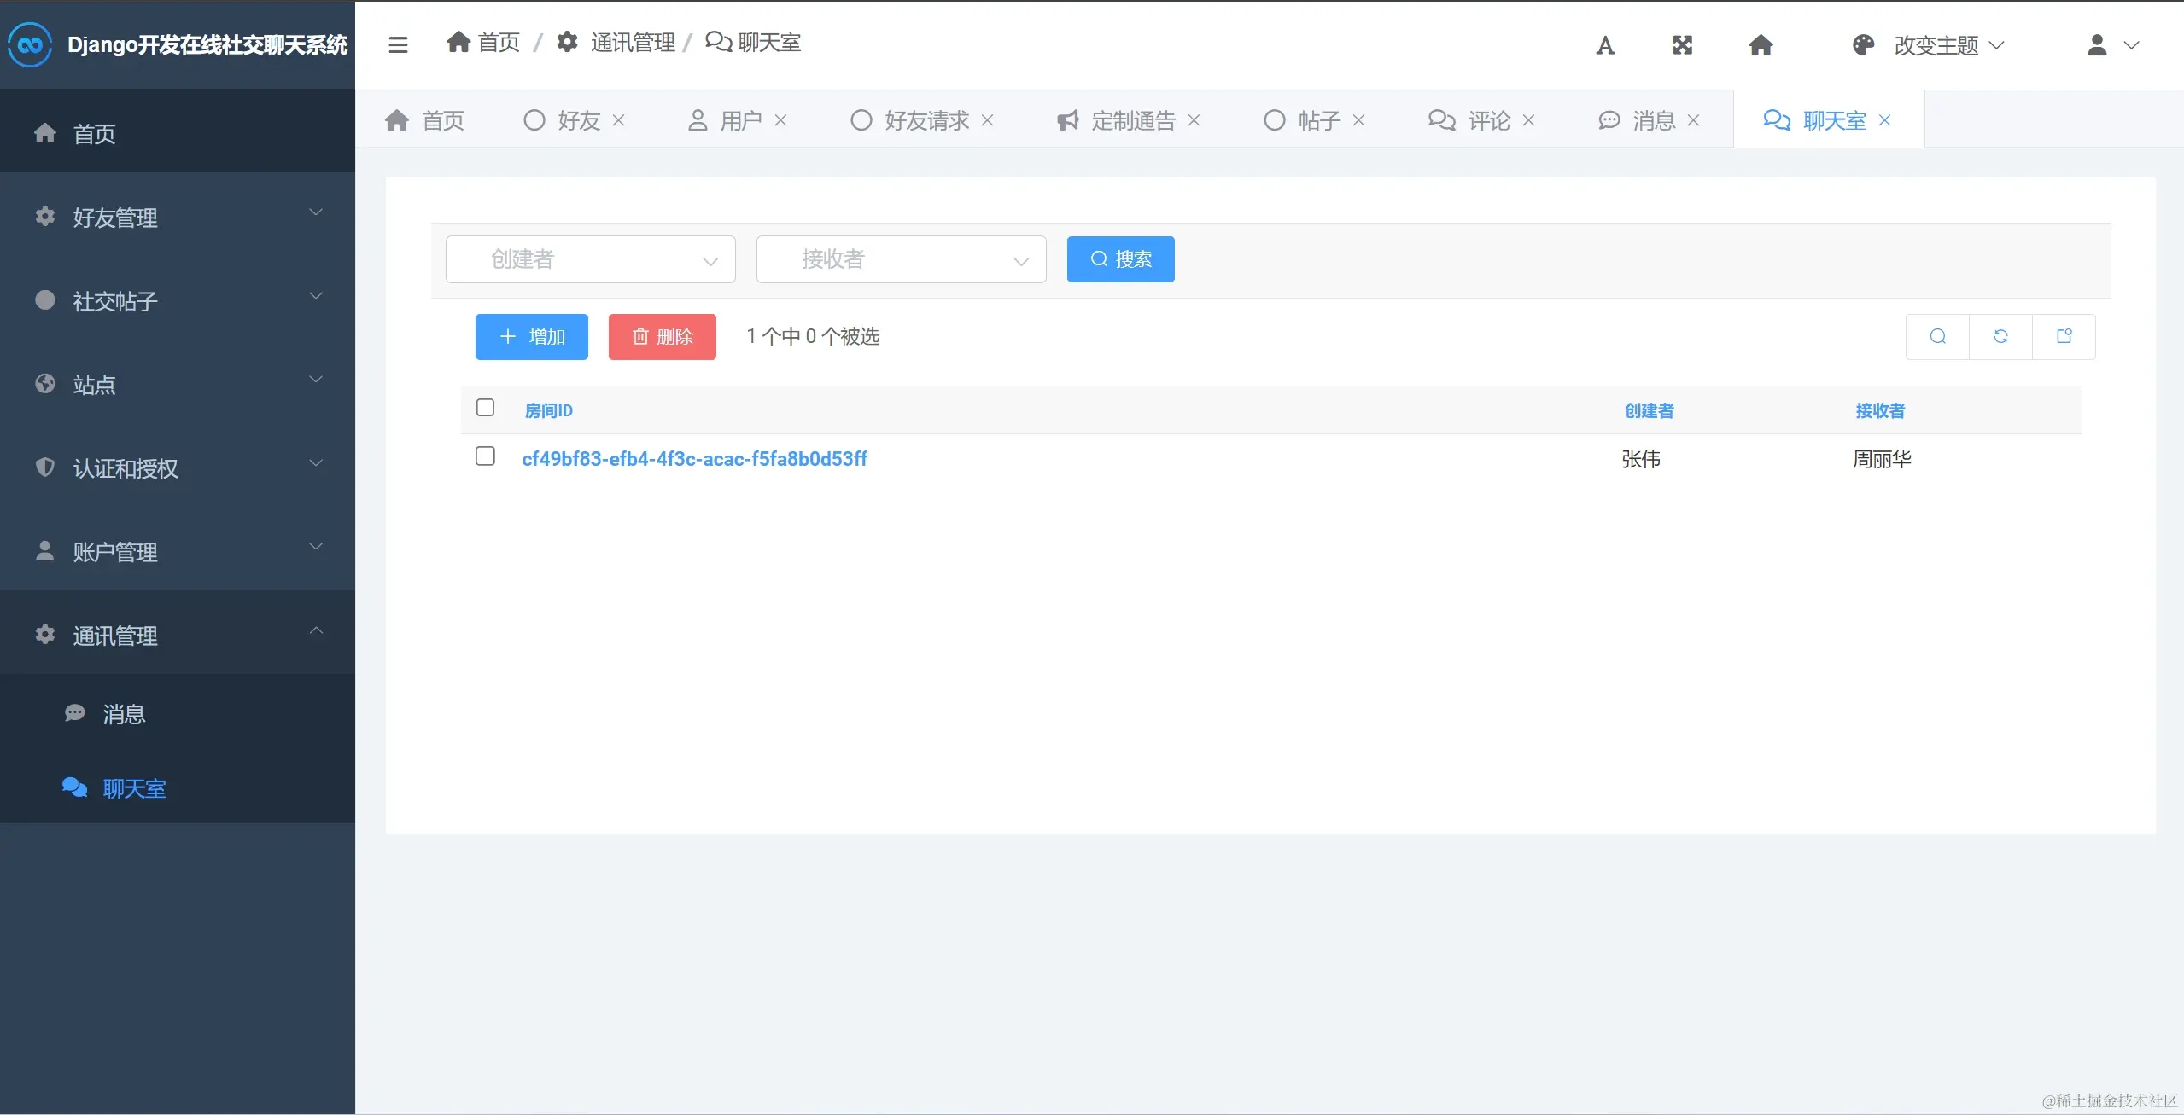
Task: Click the home icon in top toolbar
Action: point(1761,45)
